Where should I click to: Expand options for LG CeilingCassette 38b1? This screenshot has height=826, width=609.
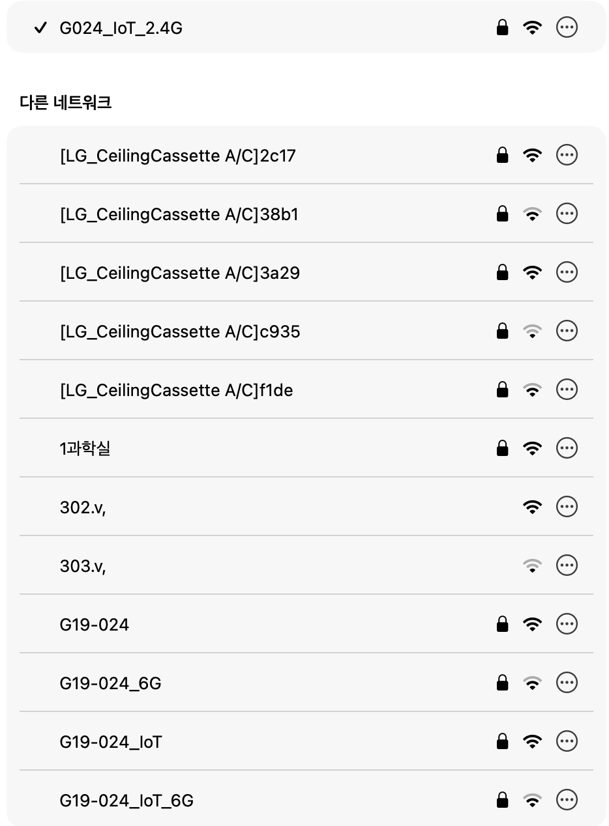[x=567, y=214]
